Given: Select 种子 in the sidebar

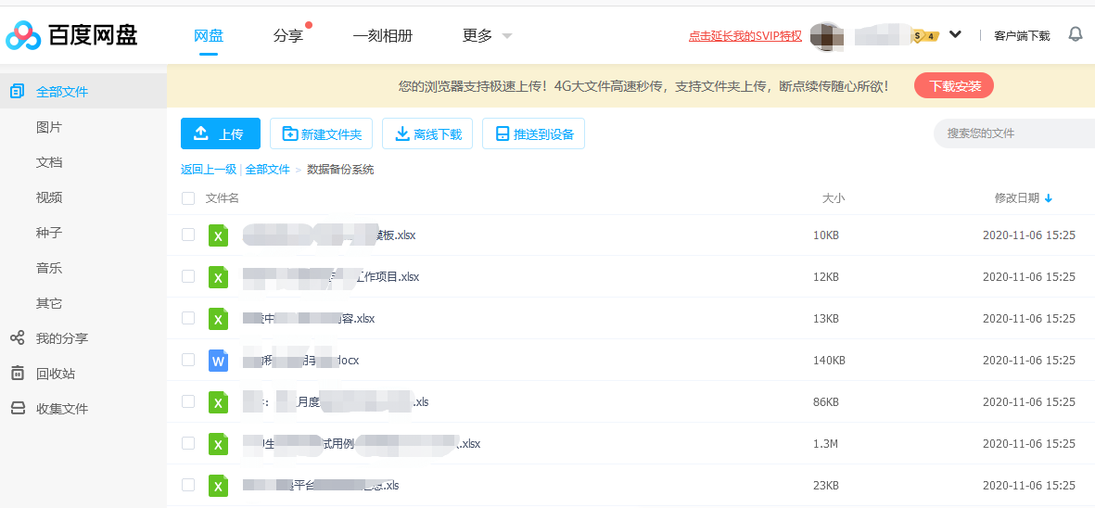Looking at the screenshot, I should pyautogui.click(x=49, y=233).
